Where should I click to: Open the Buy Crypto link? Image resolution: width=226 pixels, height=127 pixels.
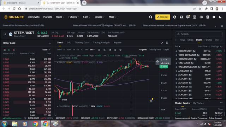pyautogui.click(x=34, y=17)
